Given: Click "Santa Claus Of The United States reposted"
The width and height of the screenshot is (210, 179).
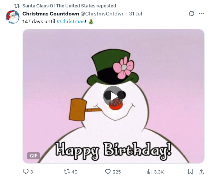Looking at the screenshot, I should point(69,6).
